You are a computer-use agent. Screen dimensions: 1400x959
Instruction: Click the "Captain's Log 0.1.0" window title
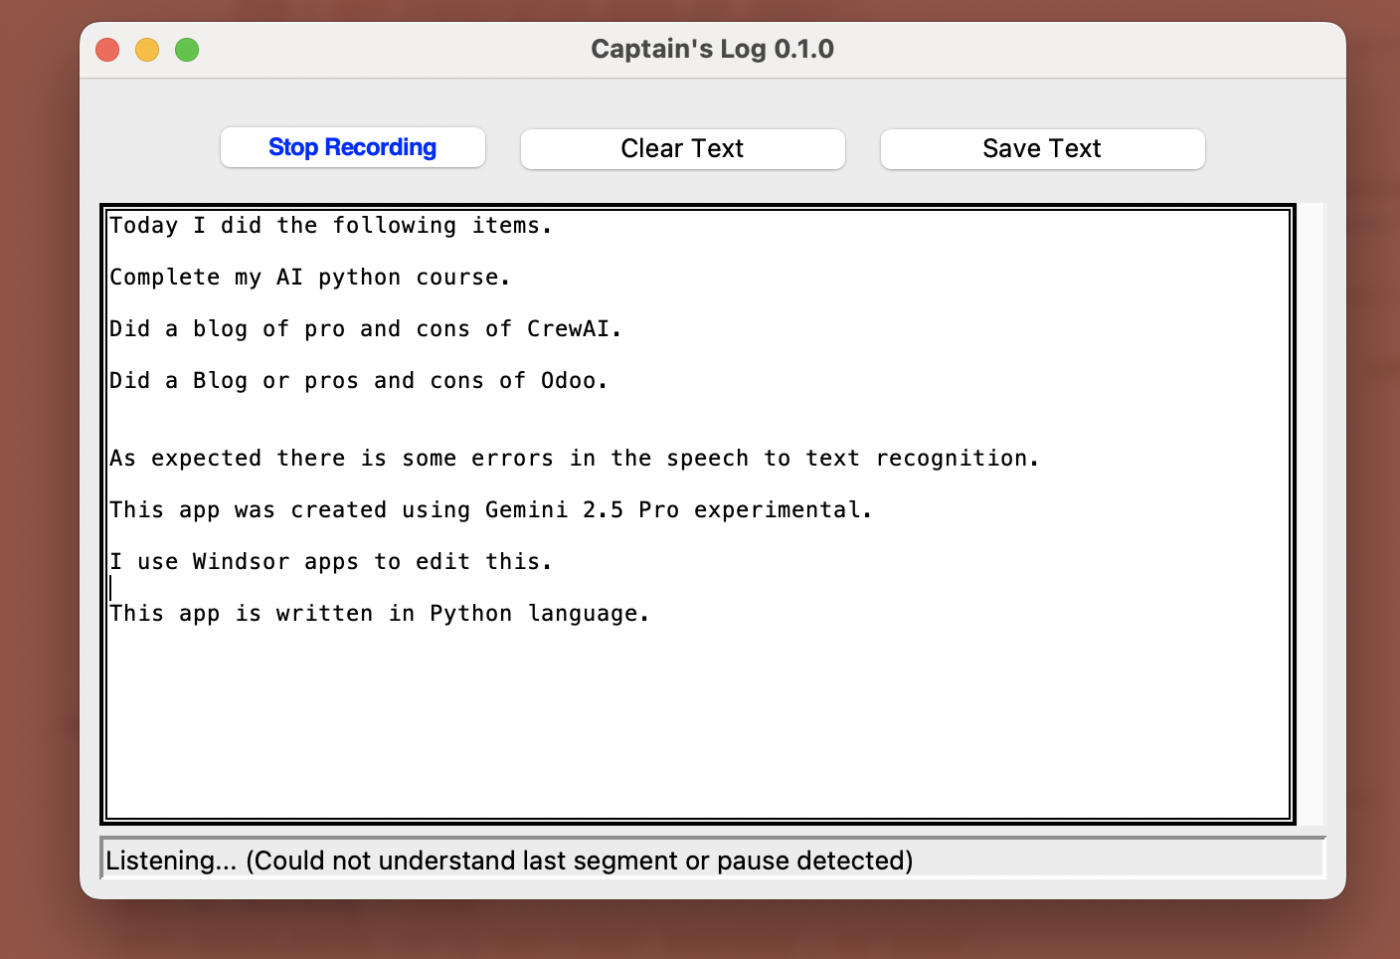[713, 49]
